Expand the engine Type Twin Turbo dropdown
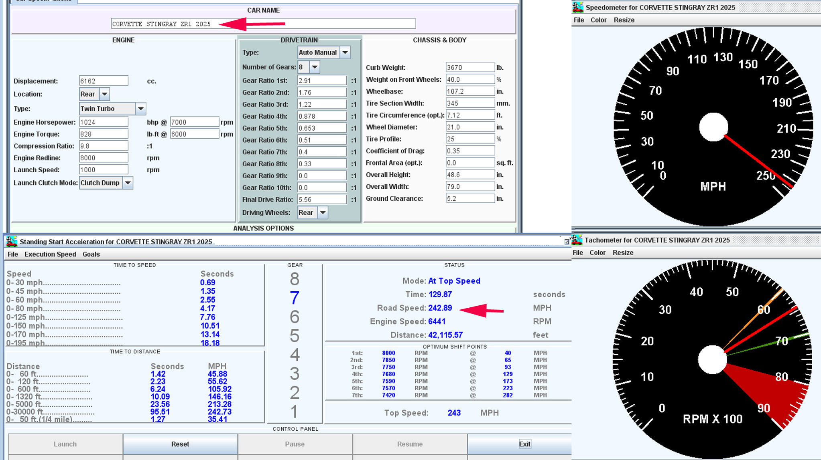 tap(140, 109)
